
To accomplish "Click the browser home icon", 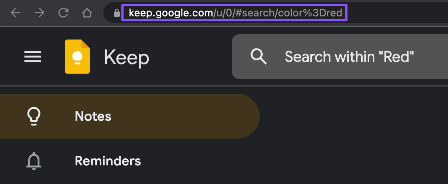I will coord(87,13).
